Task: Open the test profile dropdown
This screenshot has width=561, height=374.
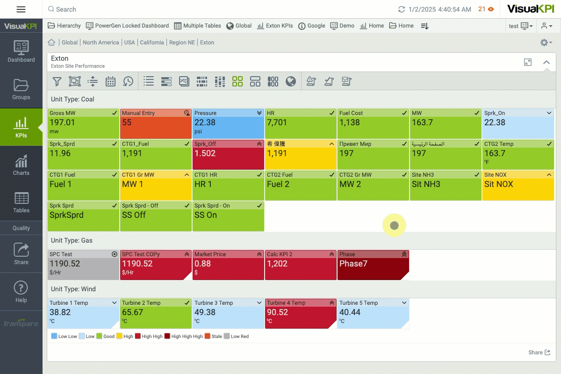Action: click(521, 26)
